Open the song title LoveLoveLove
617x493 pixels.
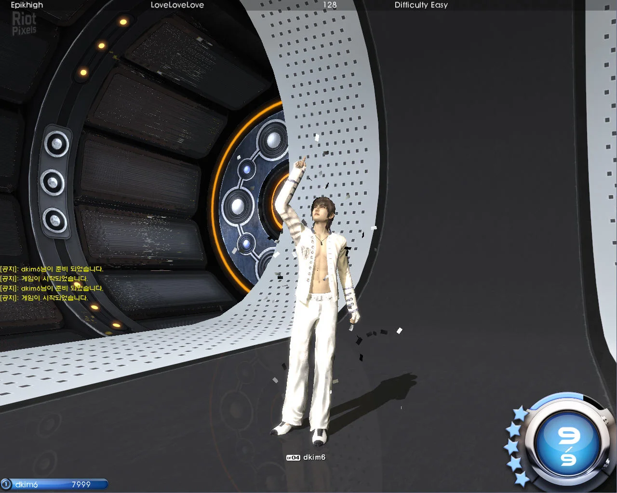pyautogui.click(x=177, y=5)
